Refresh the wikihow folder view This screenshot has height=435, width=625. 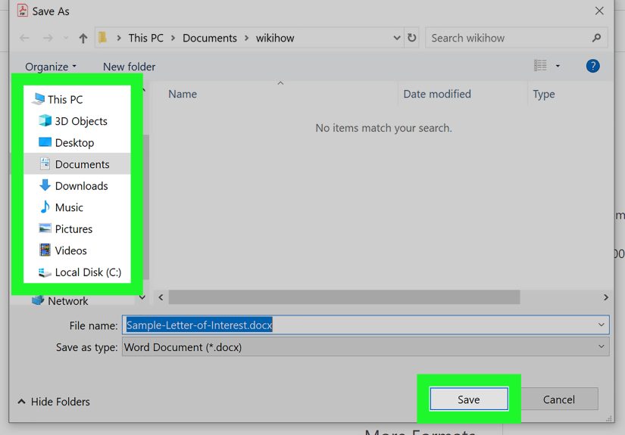pyautogui.click(x=412, y=38)
